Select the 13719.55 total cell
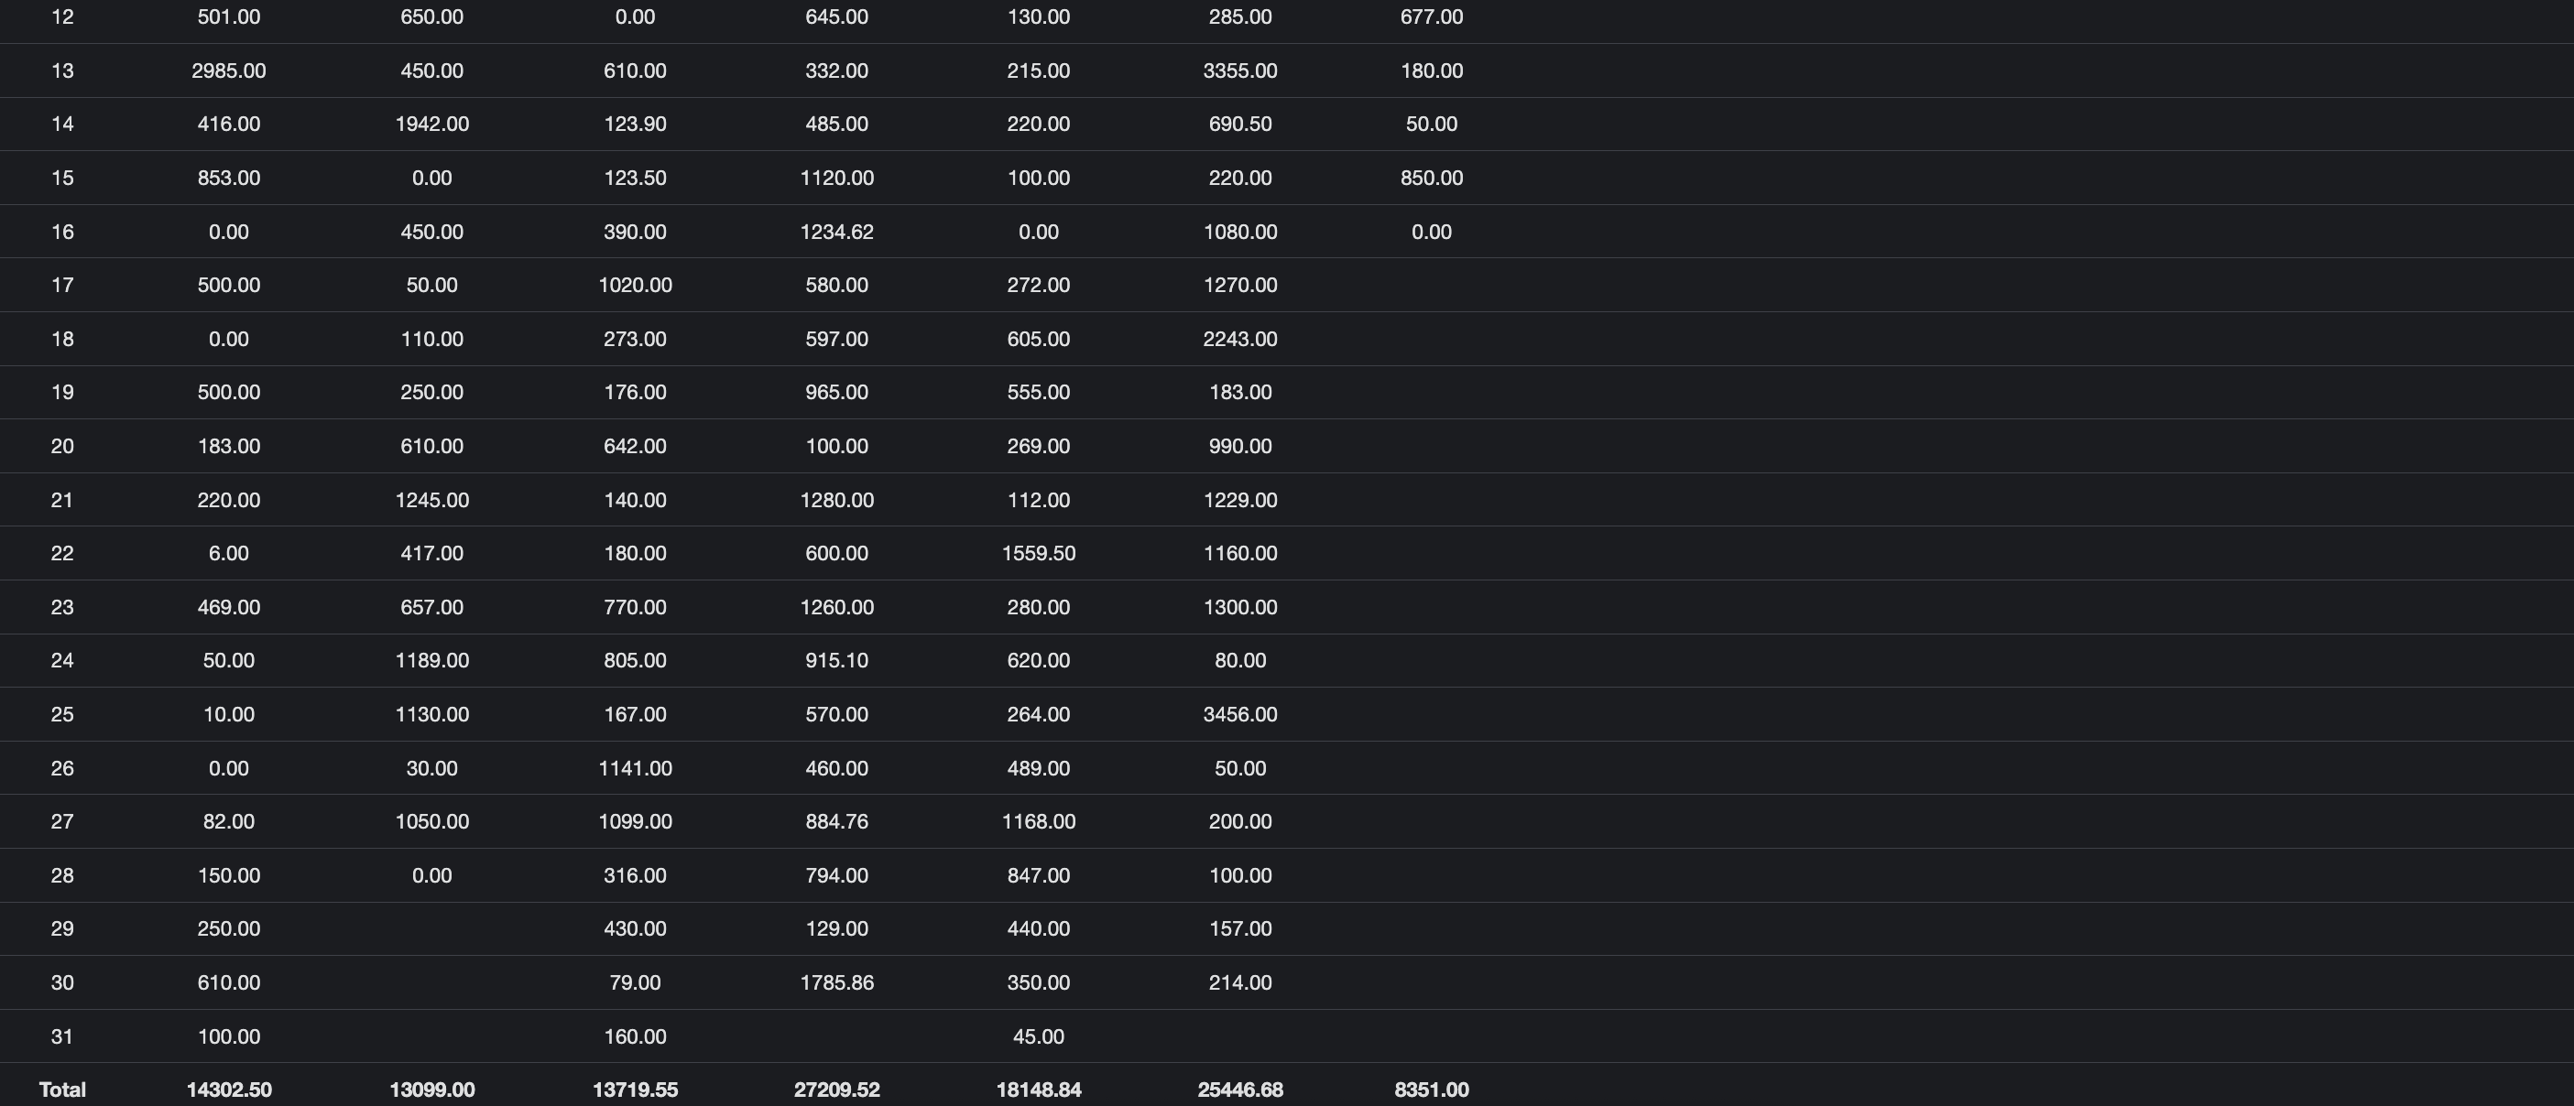Viewport: 2574px width, 1106px height. click(x=635, y=1089)
